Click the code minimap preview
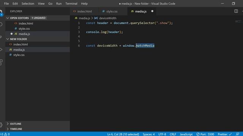The height and width of the screenshot is (136, 243). pos(239,22)
